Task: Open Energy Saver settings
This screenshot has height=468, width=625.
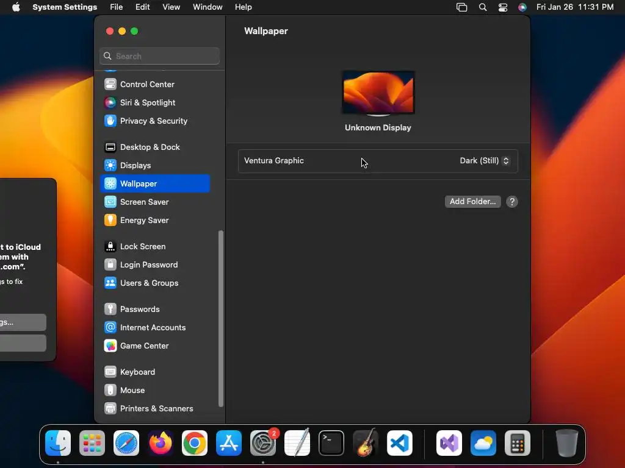Action: (x=155, y=221)
